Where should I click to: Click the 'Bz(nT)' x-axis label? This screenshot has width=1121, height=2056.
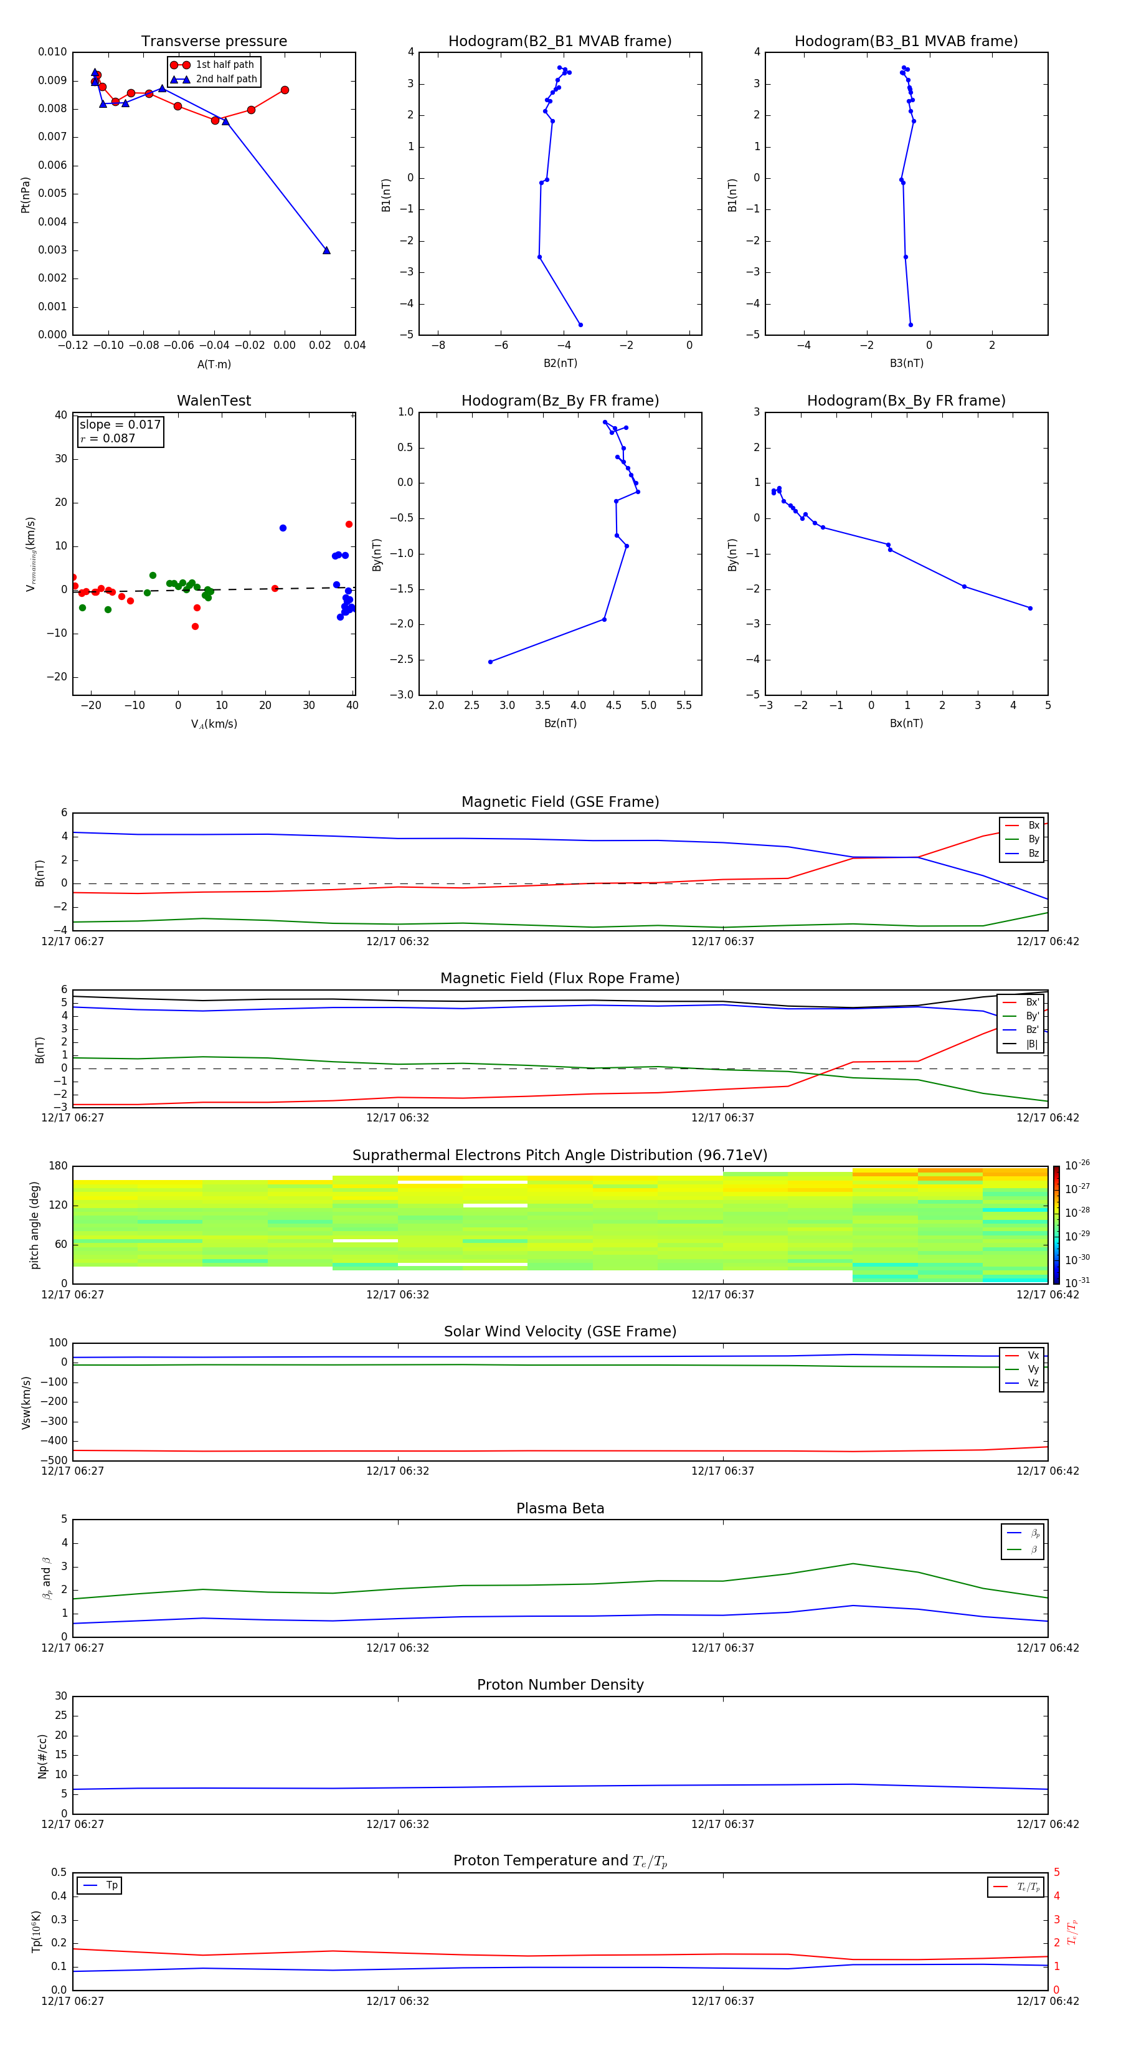(x=560, y=723)
